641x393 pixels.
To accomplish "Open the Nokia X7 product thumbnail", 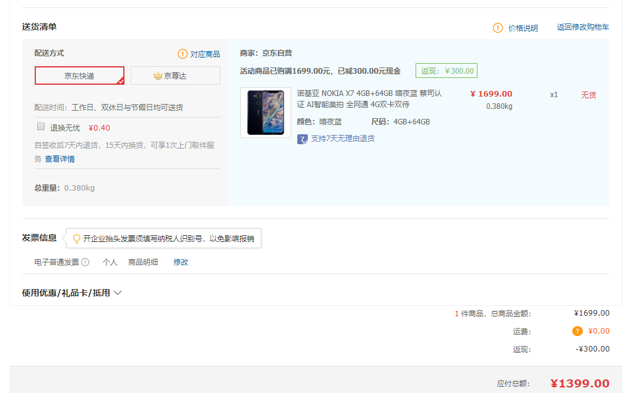I will click(266, 113).
